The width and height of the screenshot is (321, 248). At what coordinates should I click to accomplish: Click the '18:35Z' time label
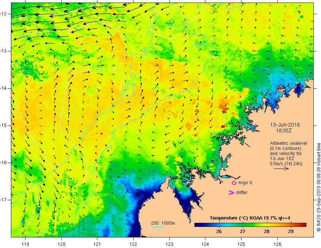(x=284, y=131)
